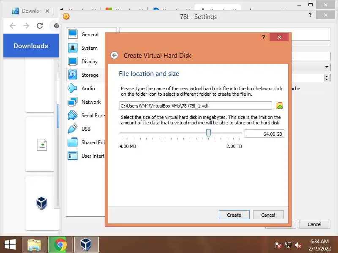Switch to Chrome from the taskbar
Image resolution: width=338 pixels, height=253 pixels.
click(x=60, y=245)
